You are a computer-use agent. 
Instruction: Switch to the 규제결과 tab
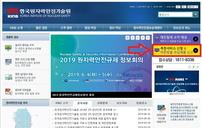click(102, 103)
